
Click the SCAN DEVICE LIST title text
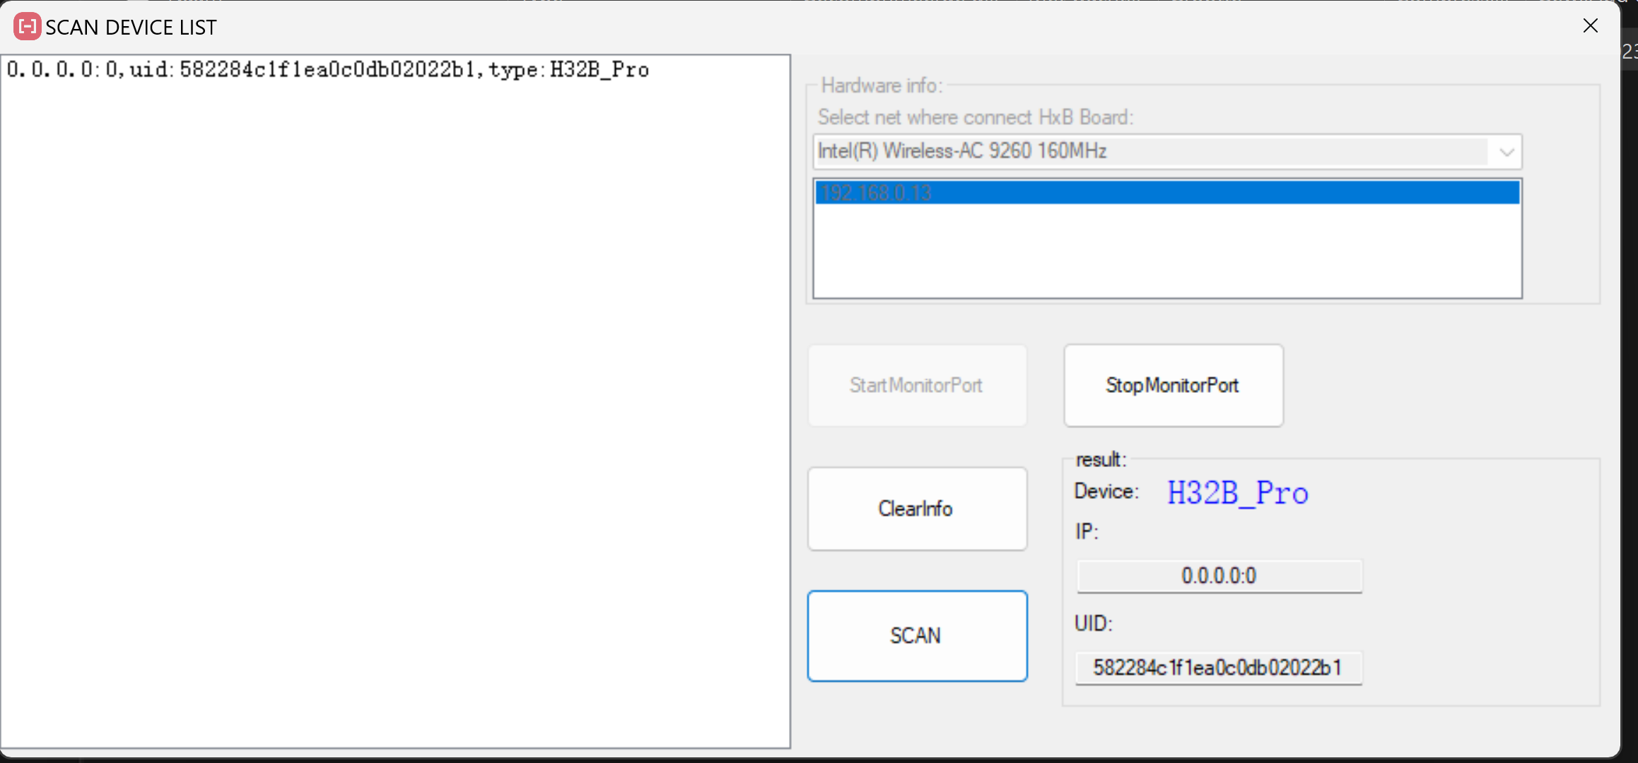point(131,28)
